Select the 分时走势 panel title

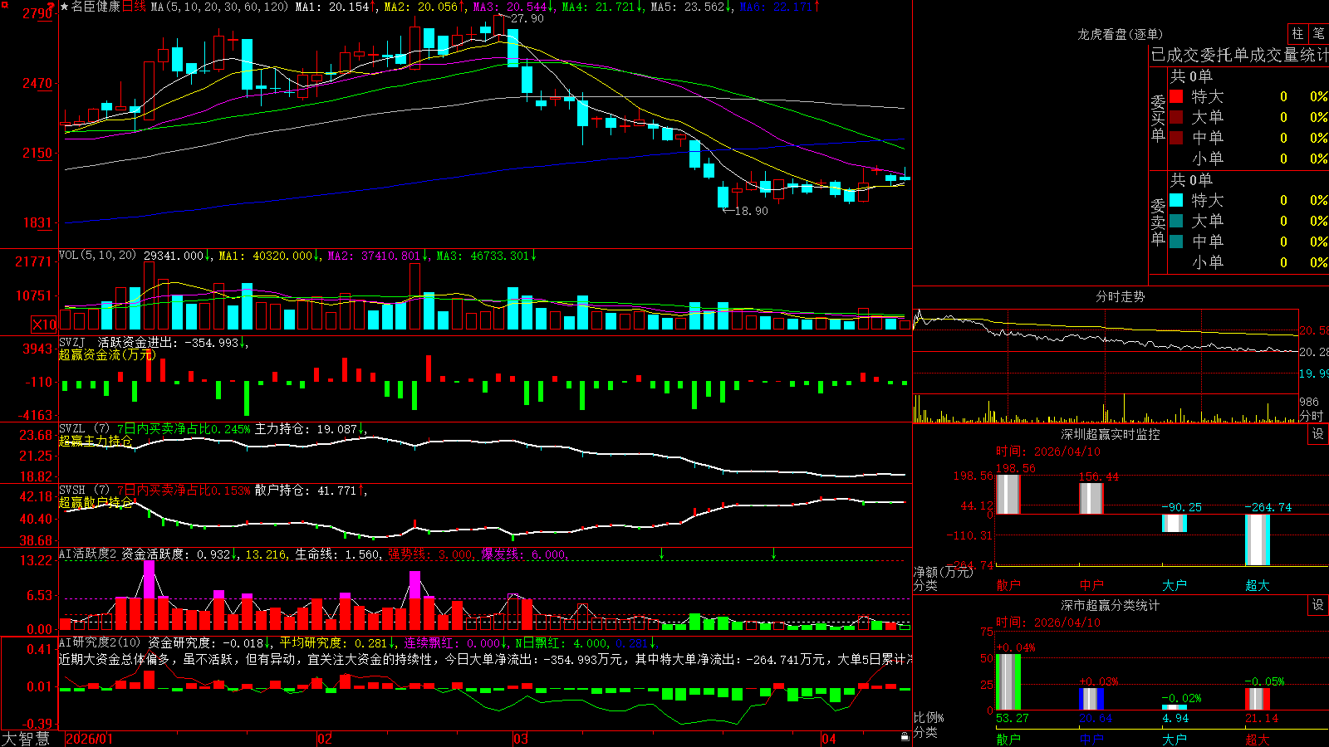pyautogui.click(x=1120, y=296)
